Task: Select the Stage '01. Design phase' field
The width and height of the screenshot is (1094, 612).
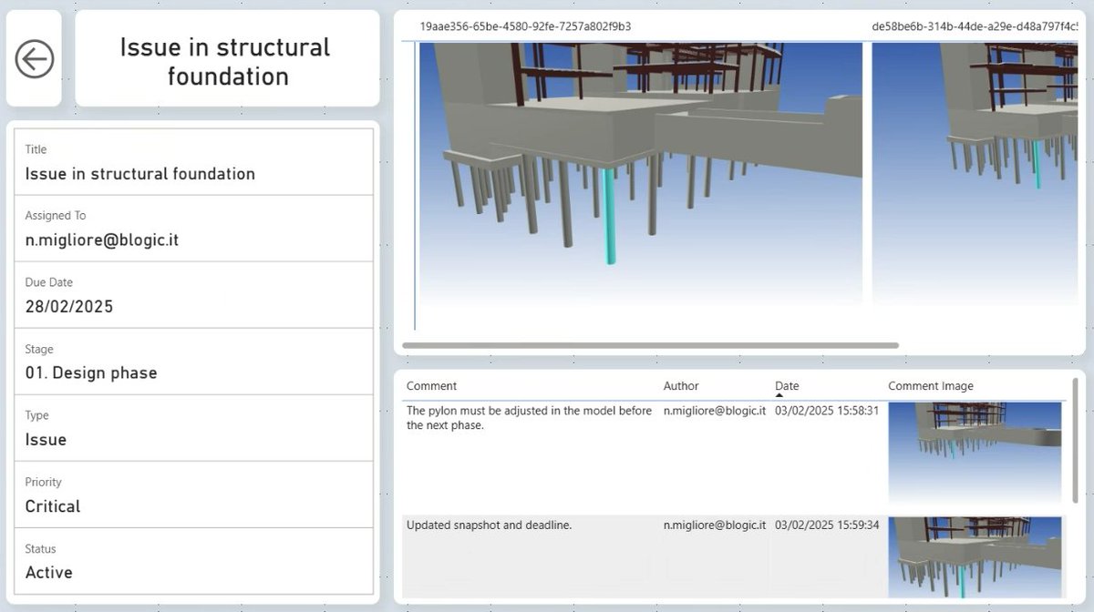Action: pos(194,362)
